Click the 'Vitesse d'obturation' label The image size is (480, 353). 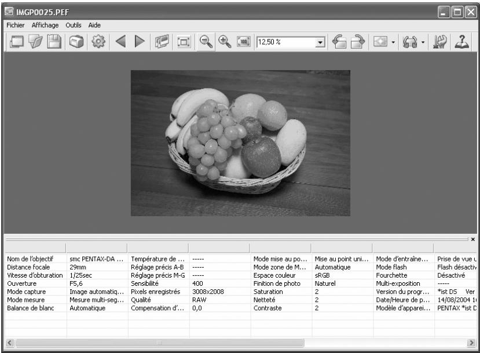click(35, 275)
